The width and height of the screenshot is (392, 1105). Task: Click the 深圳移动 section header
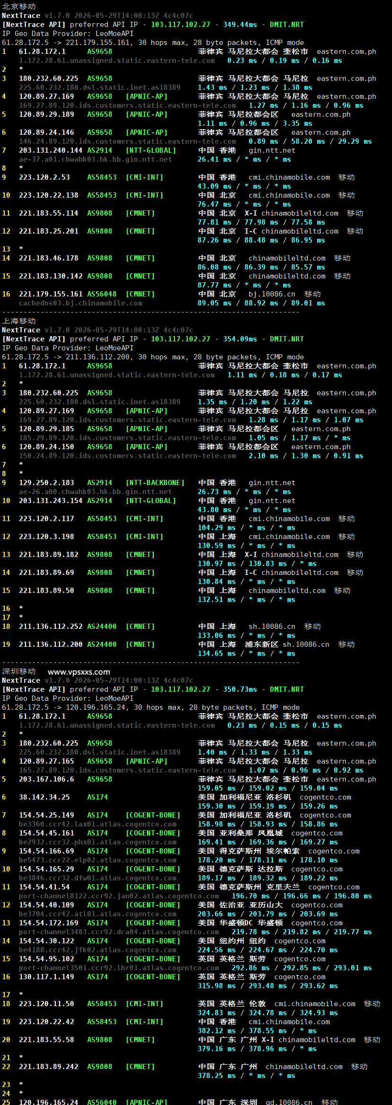tap(19, 671)
